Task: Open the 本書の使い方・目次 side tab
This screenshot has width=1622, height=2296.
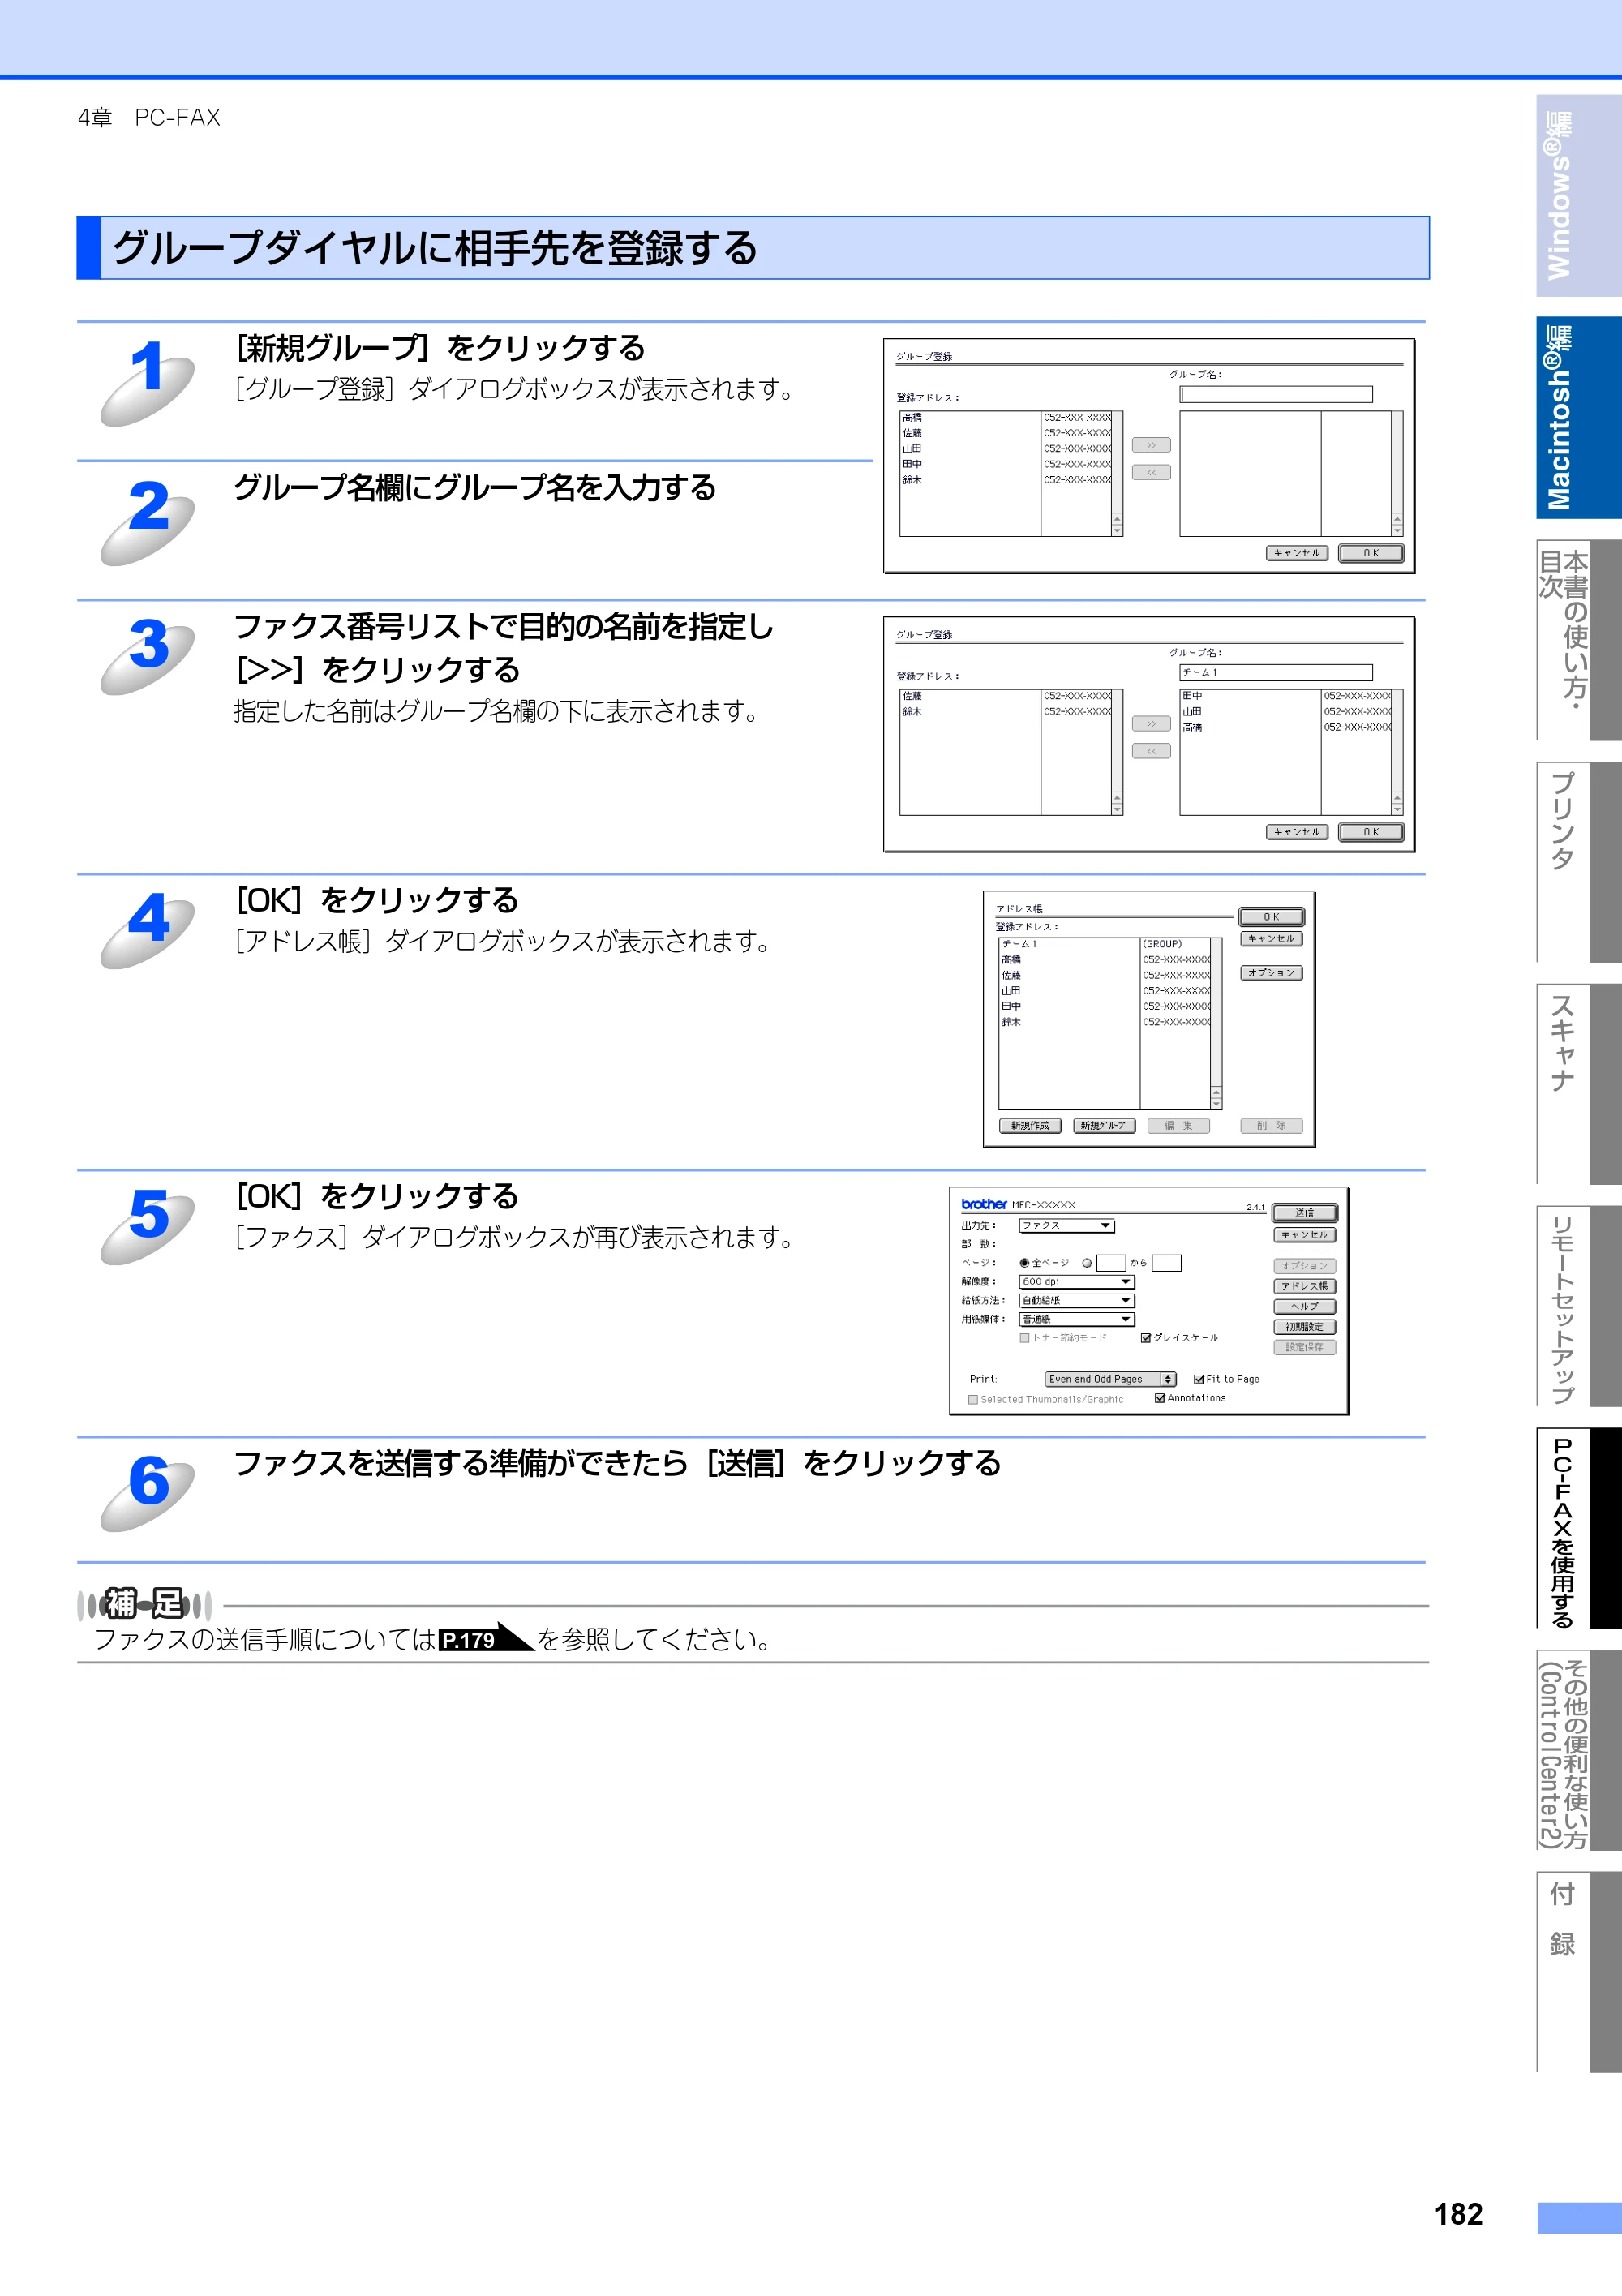Action: (1578, 640)
